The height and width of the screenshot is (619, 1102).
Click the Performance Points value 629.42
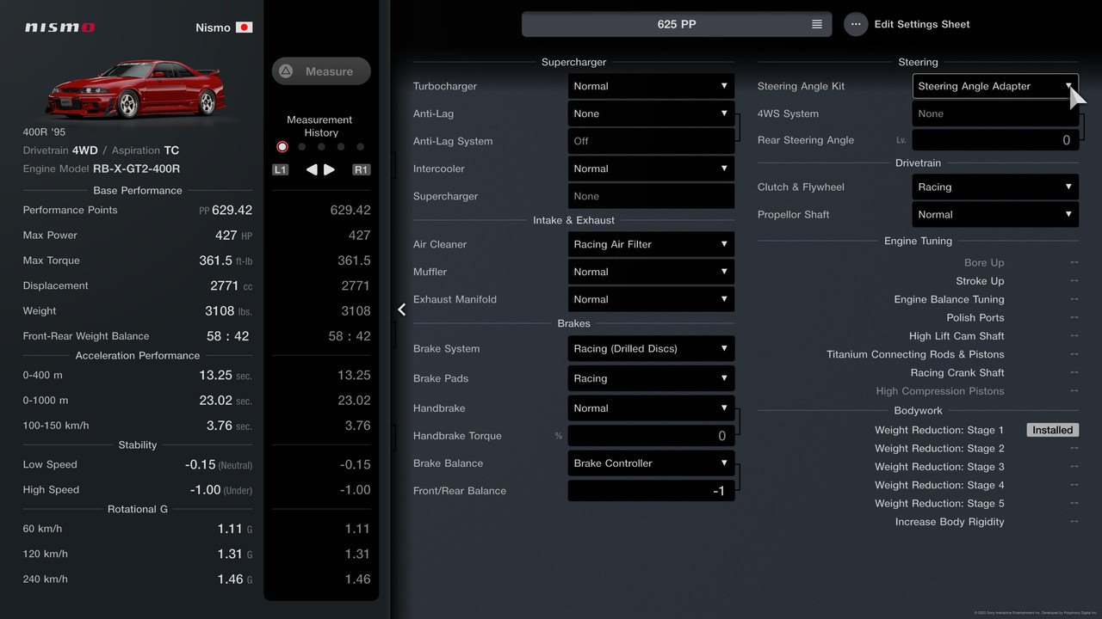click(232, 210)
